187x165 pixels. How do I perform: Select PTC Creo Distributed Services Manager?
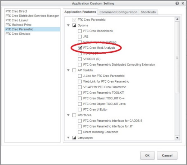[32, 16]
